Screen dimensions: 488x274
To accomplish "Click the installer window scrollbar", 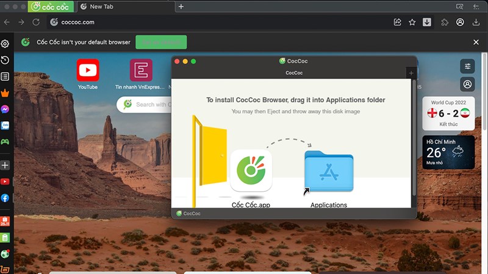I will pyautogui.click(x=414, y=139).
